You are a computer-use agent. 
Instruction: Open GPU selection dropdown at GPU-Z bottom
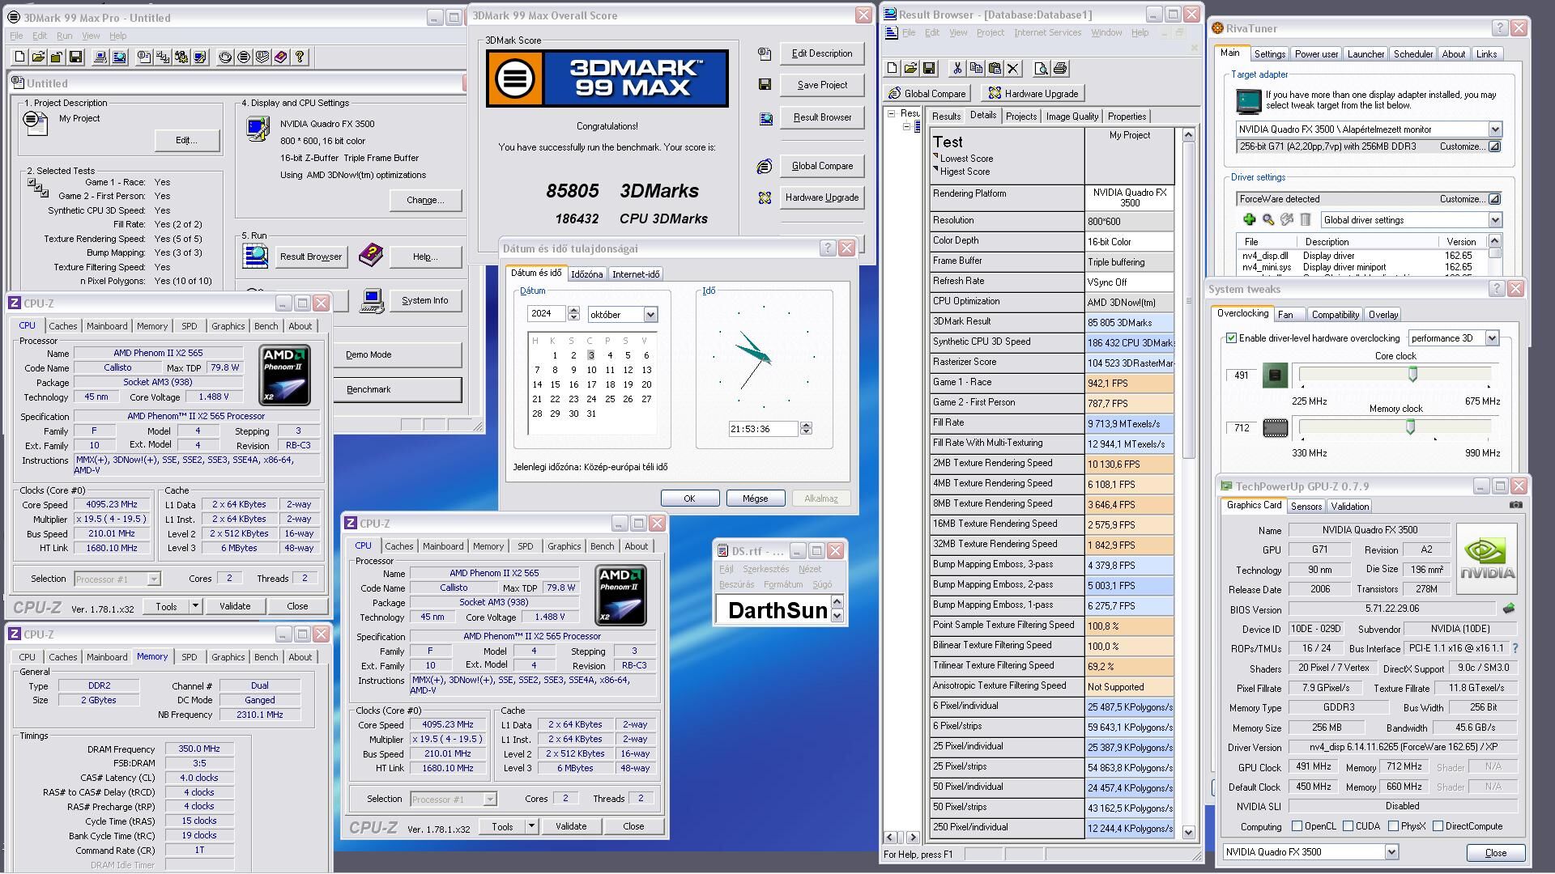pyautogui.click(x=1391, y=851)
